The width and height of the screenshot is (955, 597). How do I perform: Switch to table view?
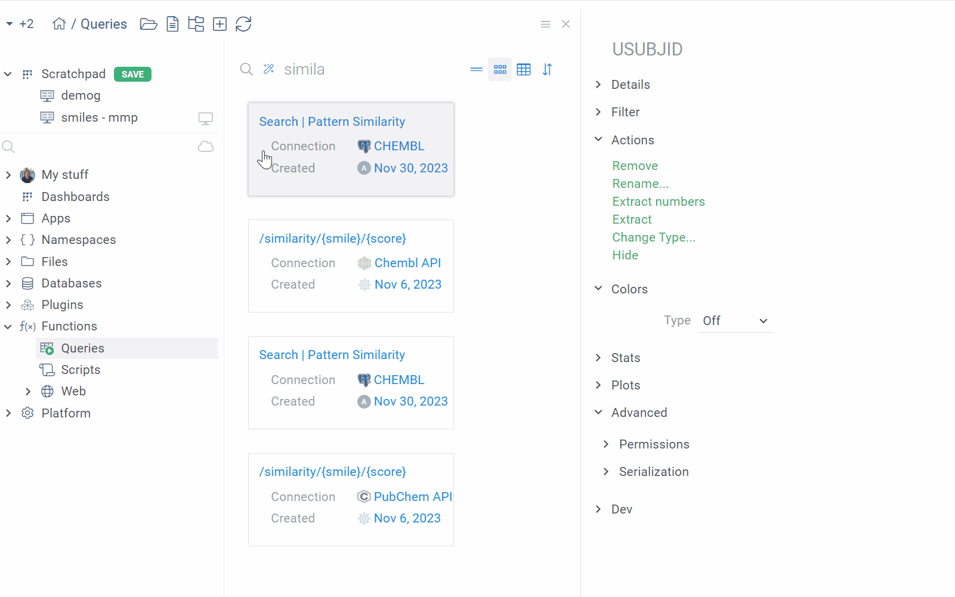pyautogui.click(x=524, y=70)
